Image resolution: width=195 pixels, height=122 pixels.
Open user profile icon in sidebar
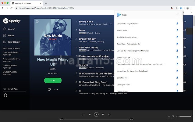[x=5, y=95]
